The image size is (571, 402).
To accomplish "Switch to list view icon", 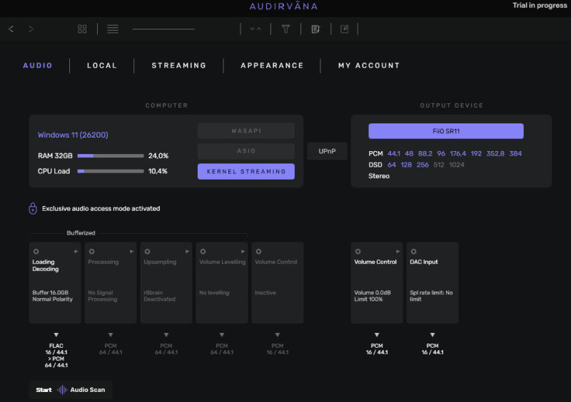I will click(x=113, y=29).
